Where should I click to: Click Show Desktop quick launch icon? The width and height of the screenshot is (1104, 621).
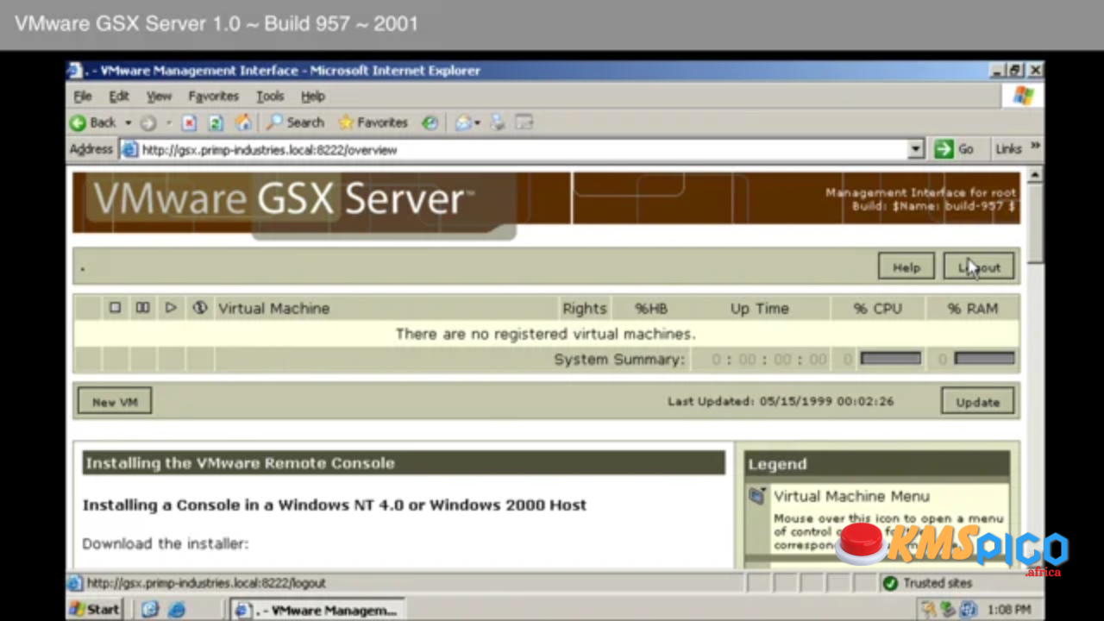pos(150,610)
